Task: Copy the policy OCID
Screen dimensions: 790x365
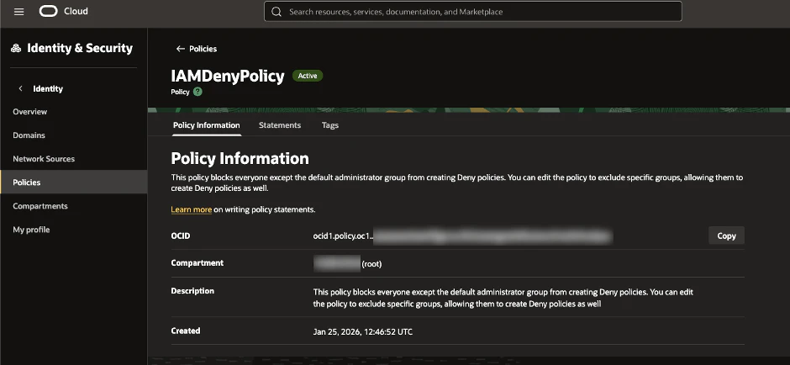Action: pyautogui.click(x=726, y=235)
